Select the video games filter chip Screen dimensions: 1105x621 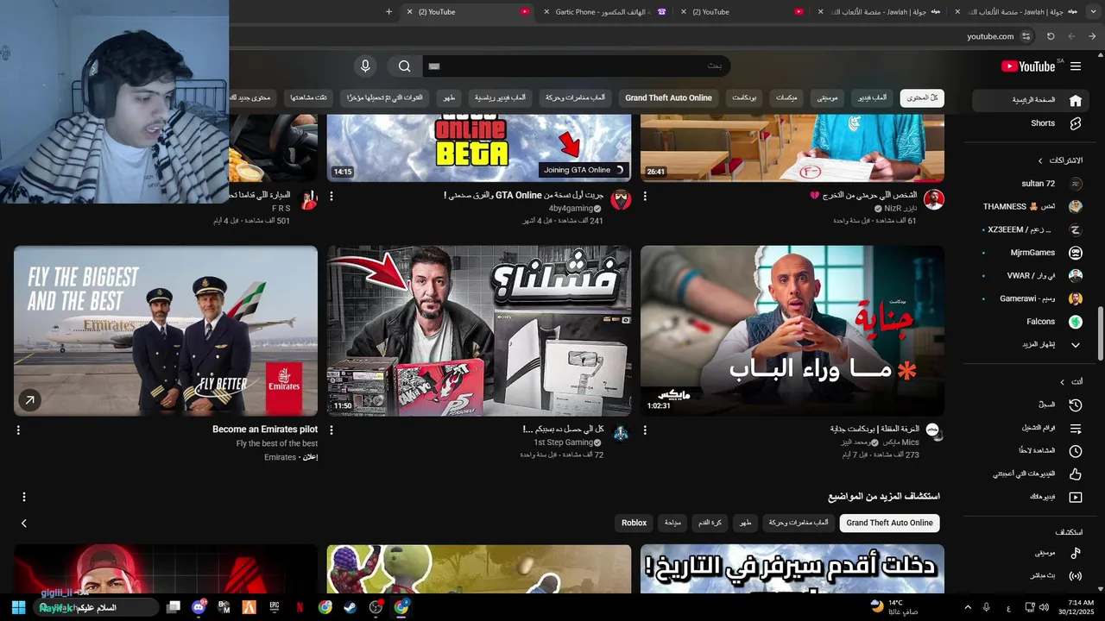click(x=872, y=97)
